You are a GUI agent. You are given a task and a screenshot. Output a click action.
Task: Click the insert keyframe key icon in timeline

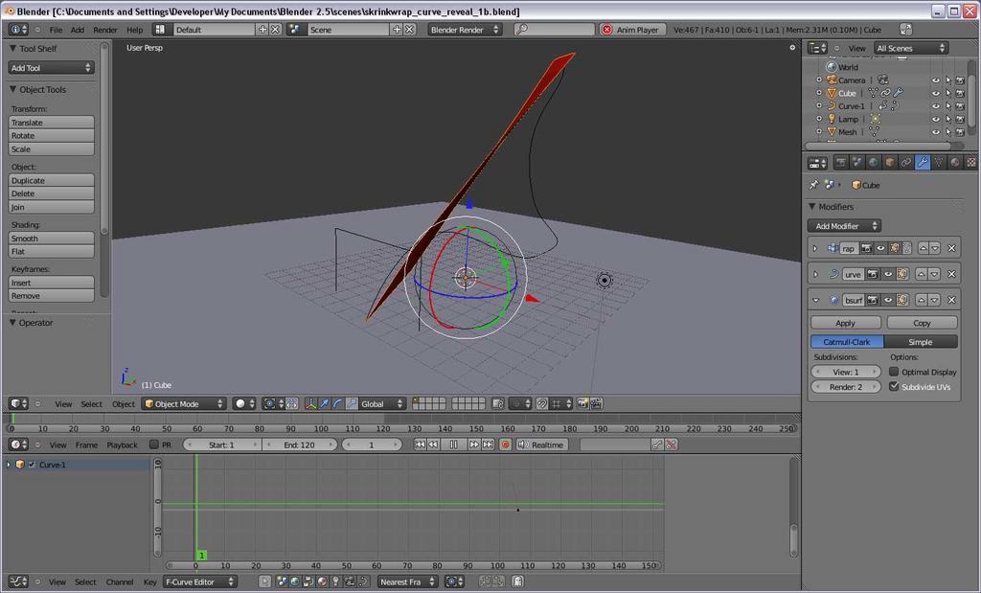pos(657,445)
